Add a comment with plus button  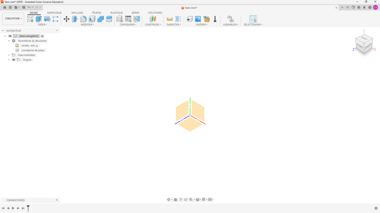(57, 200)
